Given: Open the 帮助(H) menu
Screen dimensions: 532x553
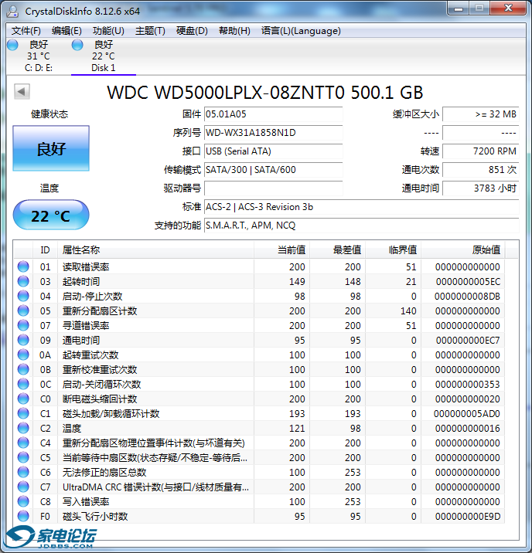Looking at the screenshot, I should pyautogui.click(x=234, y=31).
